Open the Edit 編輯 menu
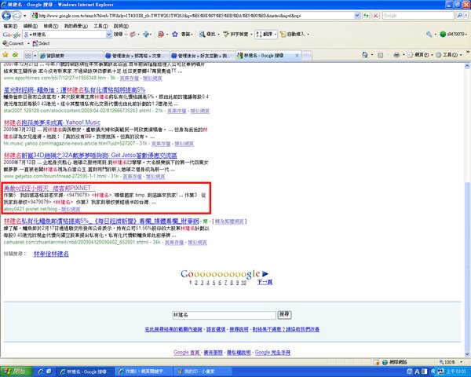The image size is (471, 377). pyautogui.click(x=31, y=26)
